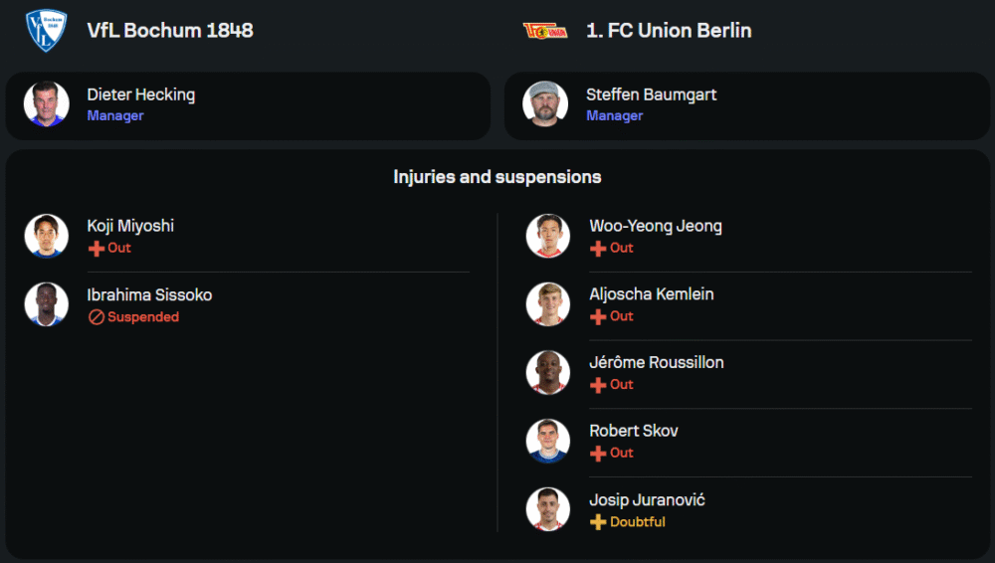Open Dieter Hecking's manager photo
995x563 pixels.
pos(47,104)
